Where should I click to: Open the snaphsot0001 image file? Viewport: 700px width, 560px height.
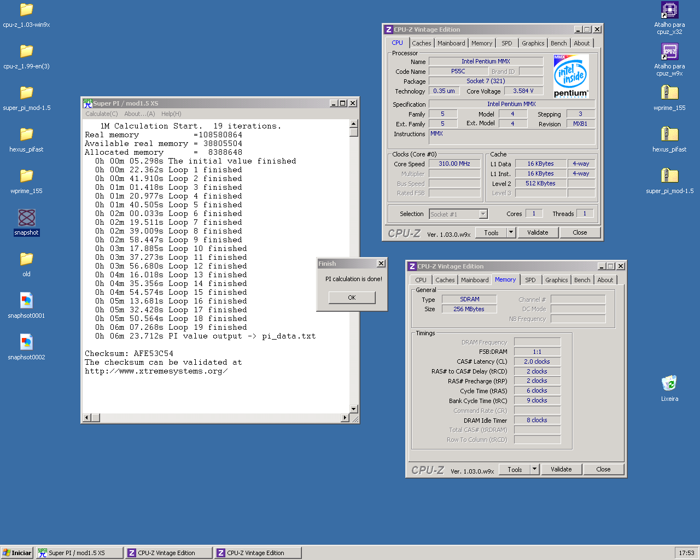coord(26,301)
